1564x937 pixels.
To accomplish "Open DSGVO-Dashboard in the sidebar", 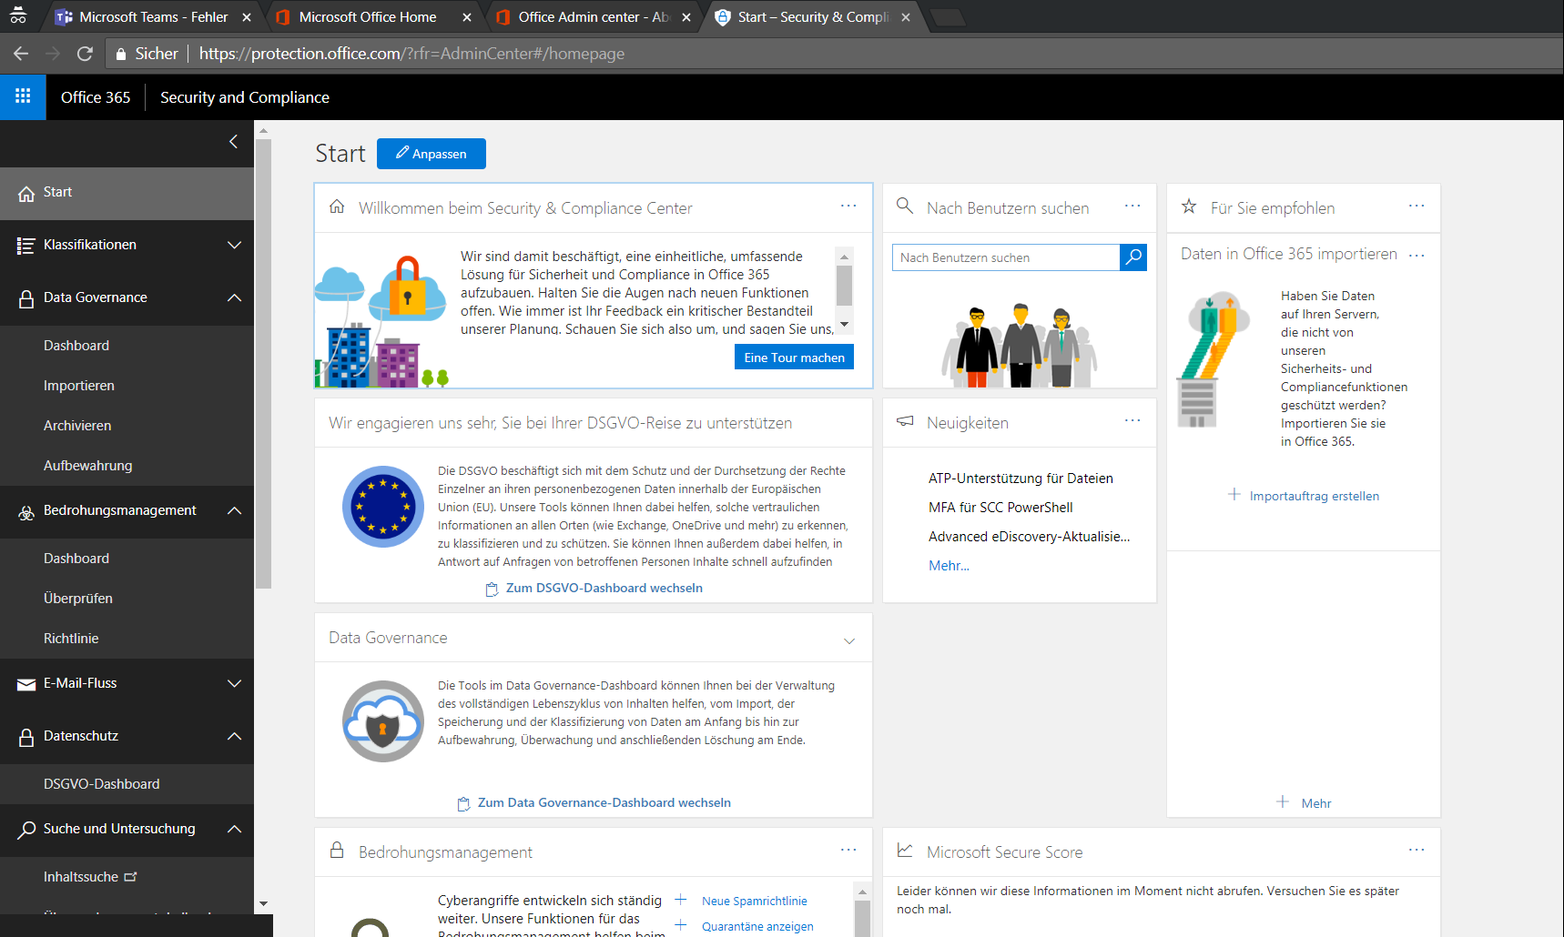I will (x=102, y=784).
